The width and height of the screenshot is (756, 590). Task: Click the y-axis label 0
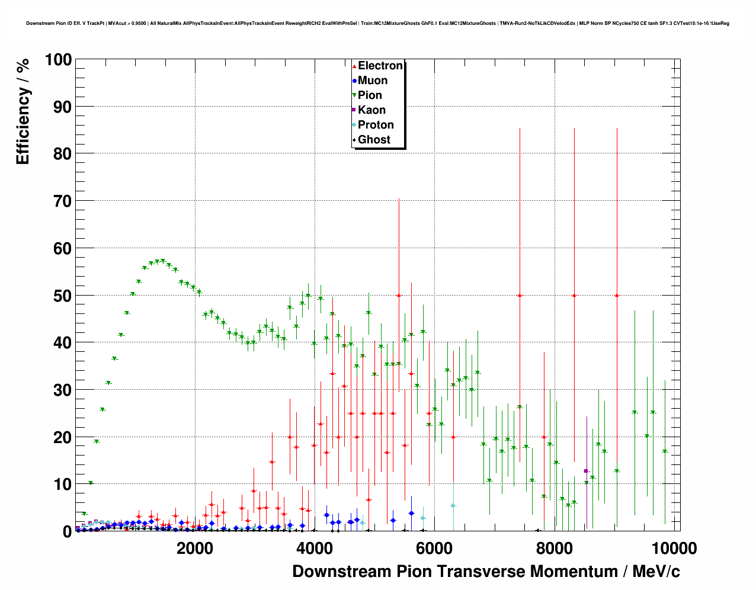(68, 532)
